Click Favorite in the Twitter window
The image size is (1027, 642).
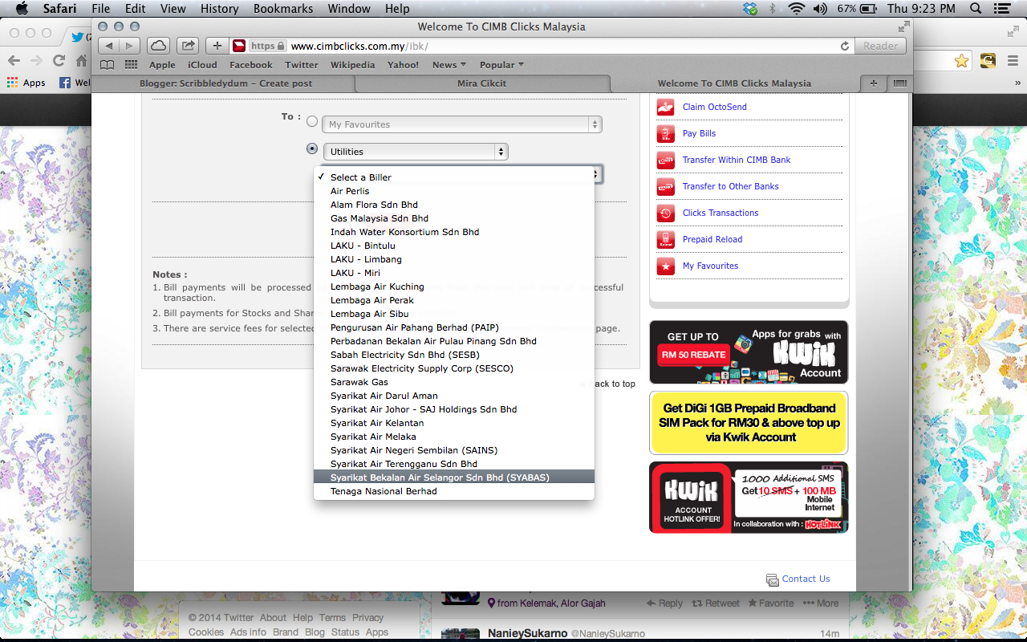point(770,603)
